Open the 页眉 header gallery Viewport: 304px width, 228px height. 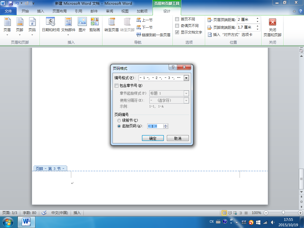(x=7, y=26)
